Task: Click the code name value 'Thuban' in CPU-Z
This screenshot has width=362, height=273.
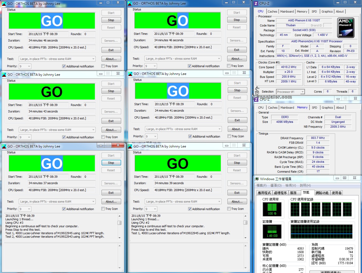Action: pos(290,25)
